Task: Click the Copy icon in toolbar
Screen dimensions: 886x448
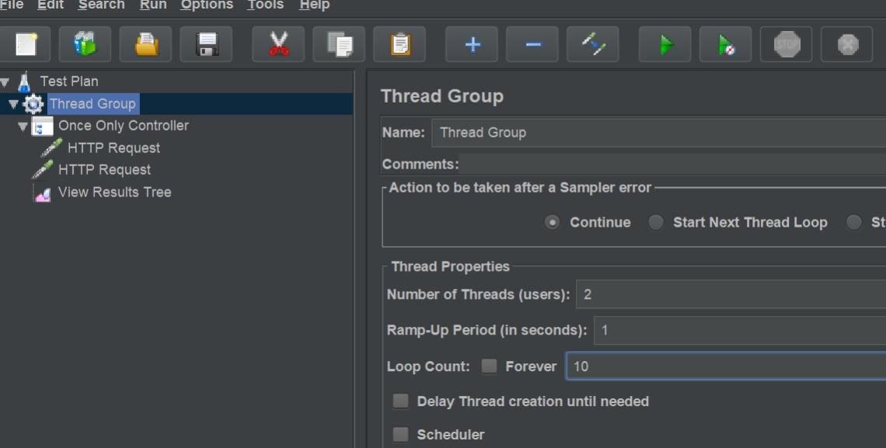Action: click(339, 44)
